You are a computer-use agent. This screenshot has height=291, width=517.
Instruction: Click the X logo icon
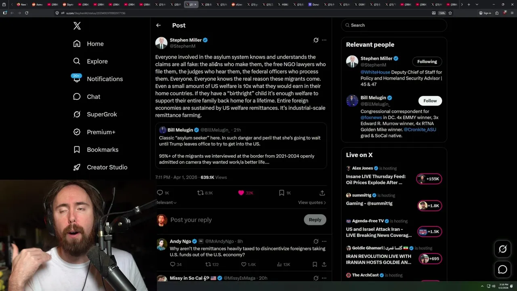click(x=77, y=26)
